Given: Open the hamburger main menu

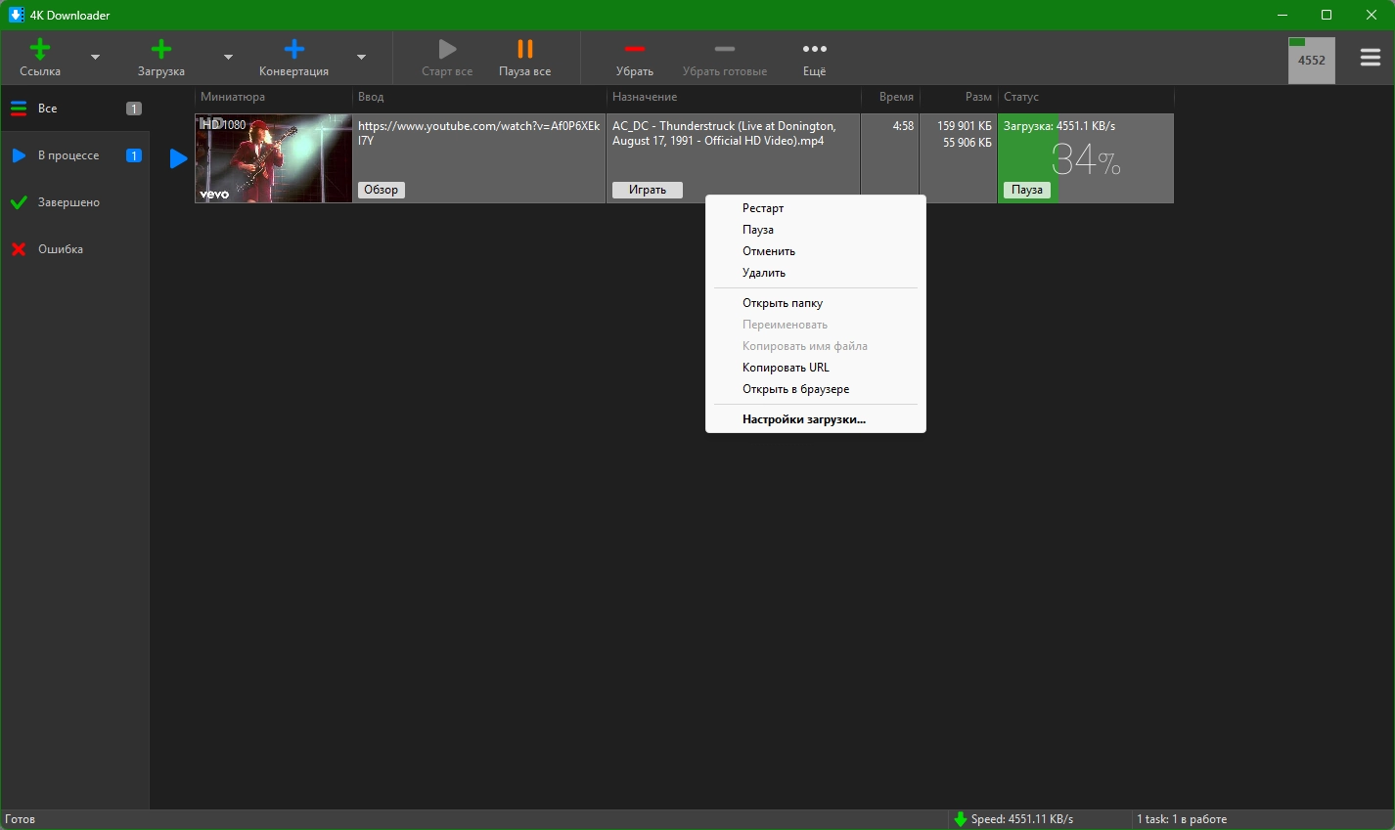Looking at the screenshot, I should (1371, 58).
